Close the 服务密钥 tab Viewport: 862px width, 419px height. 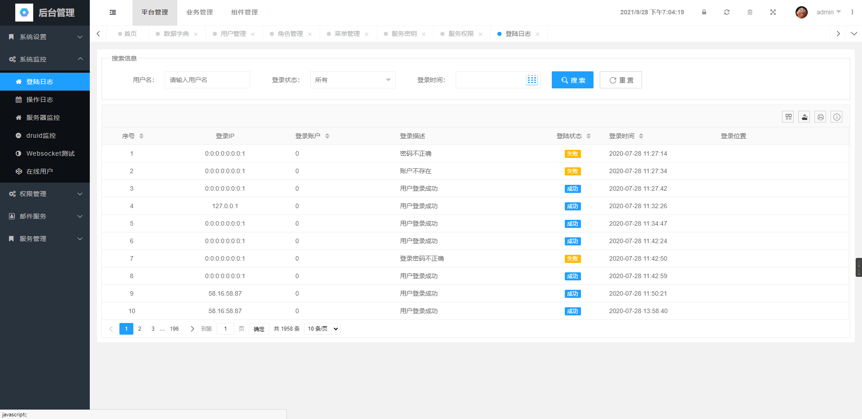click(423, 34)
